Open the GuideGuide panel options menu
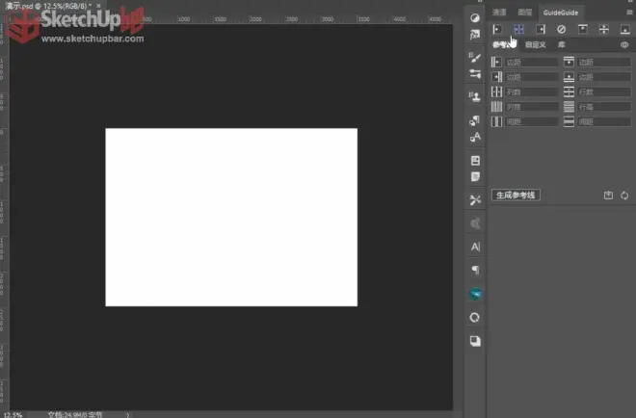Image resolution: width=636 pixels, height=418 pixels. (629, 13)
